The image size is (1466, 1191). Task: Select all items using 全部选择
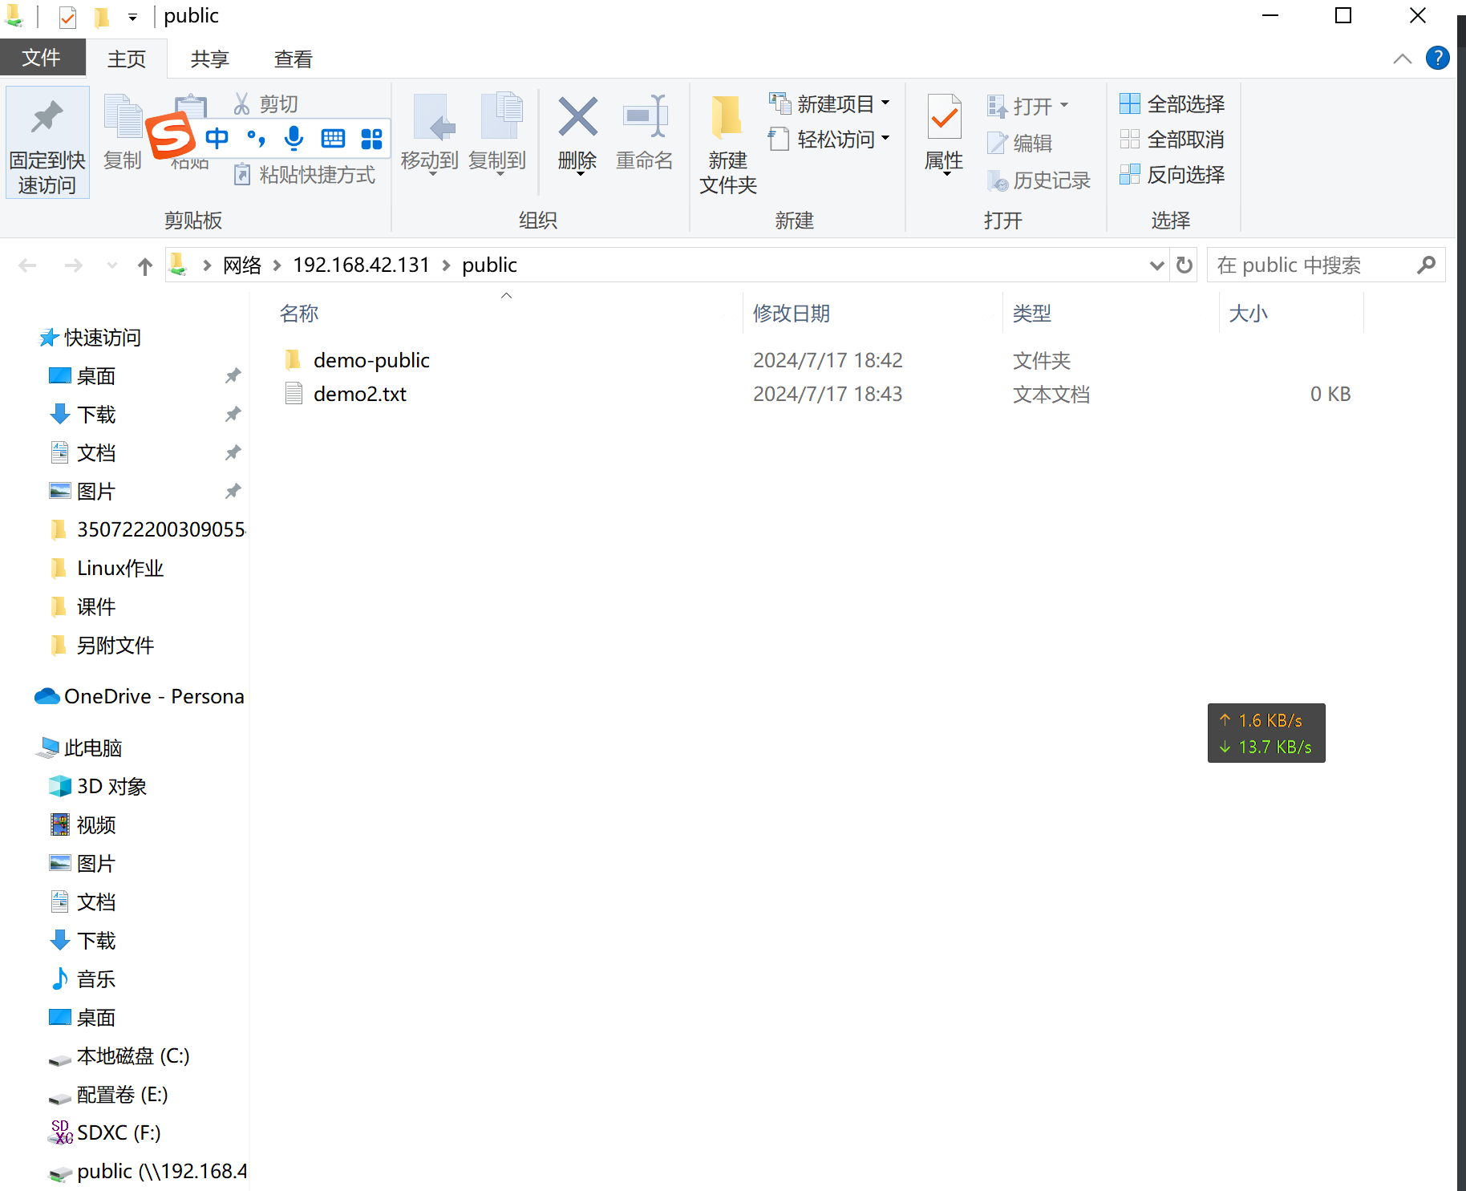click(1172, 104)
